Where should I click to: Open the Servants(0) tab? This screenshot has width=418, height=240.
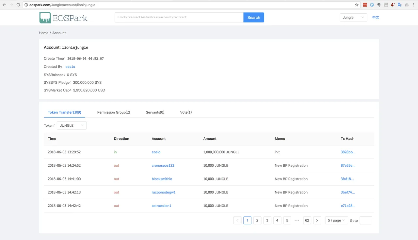coord(155,112)
